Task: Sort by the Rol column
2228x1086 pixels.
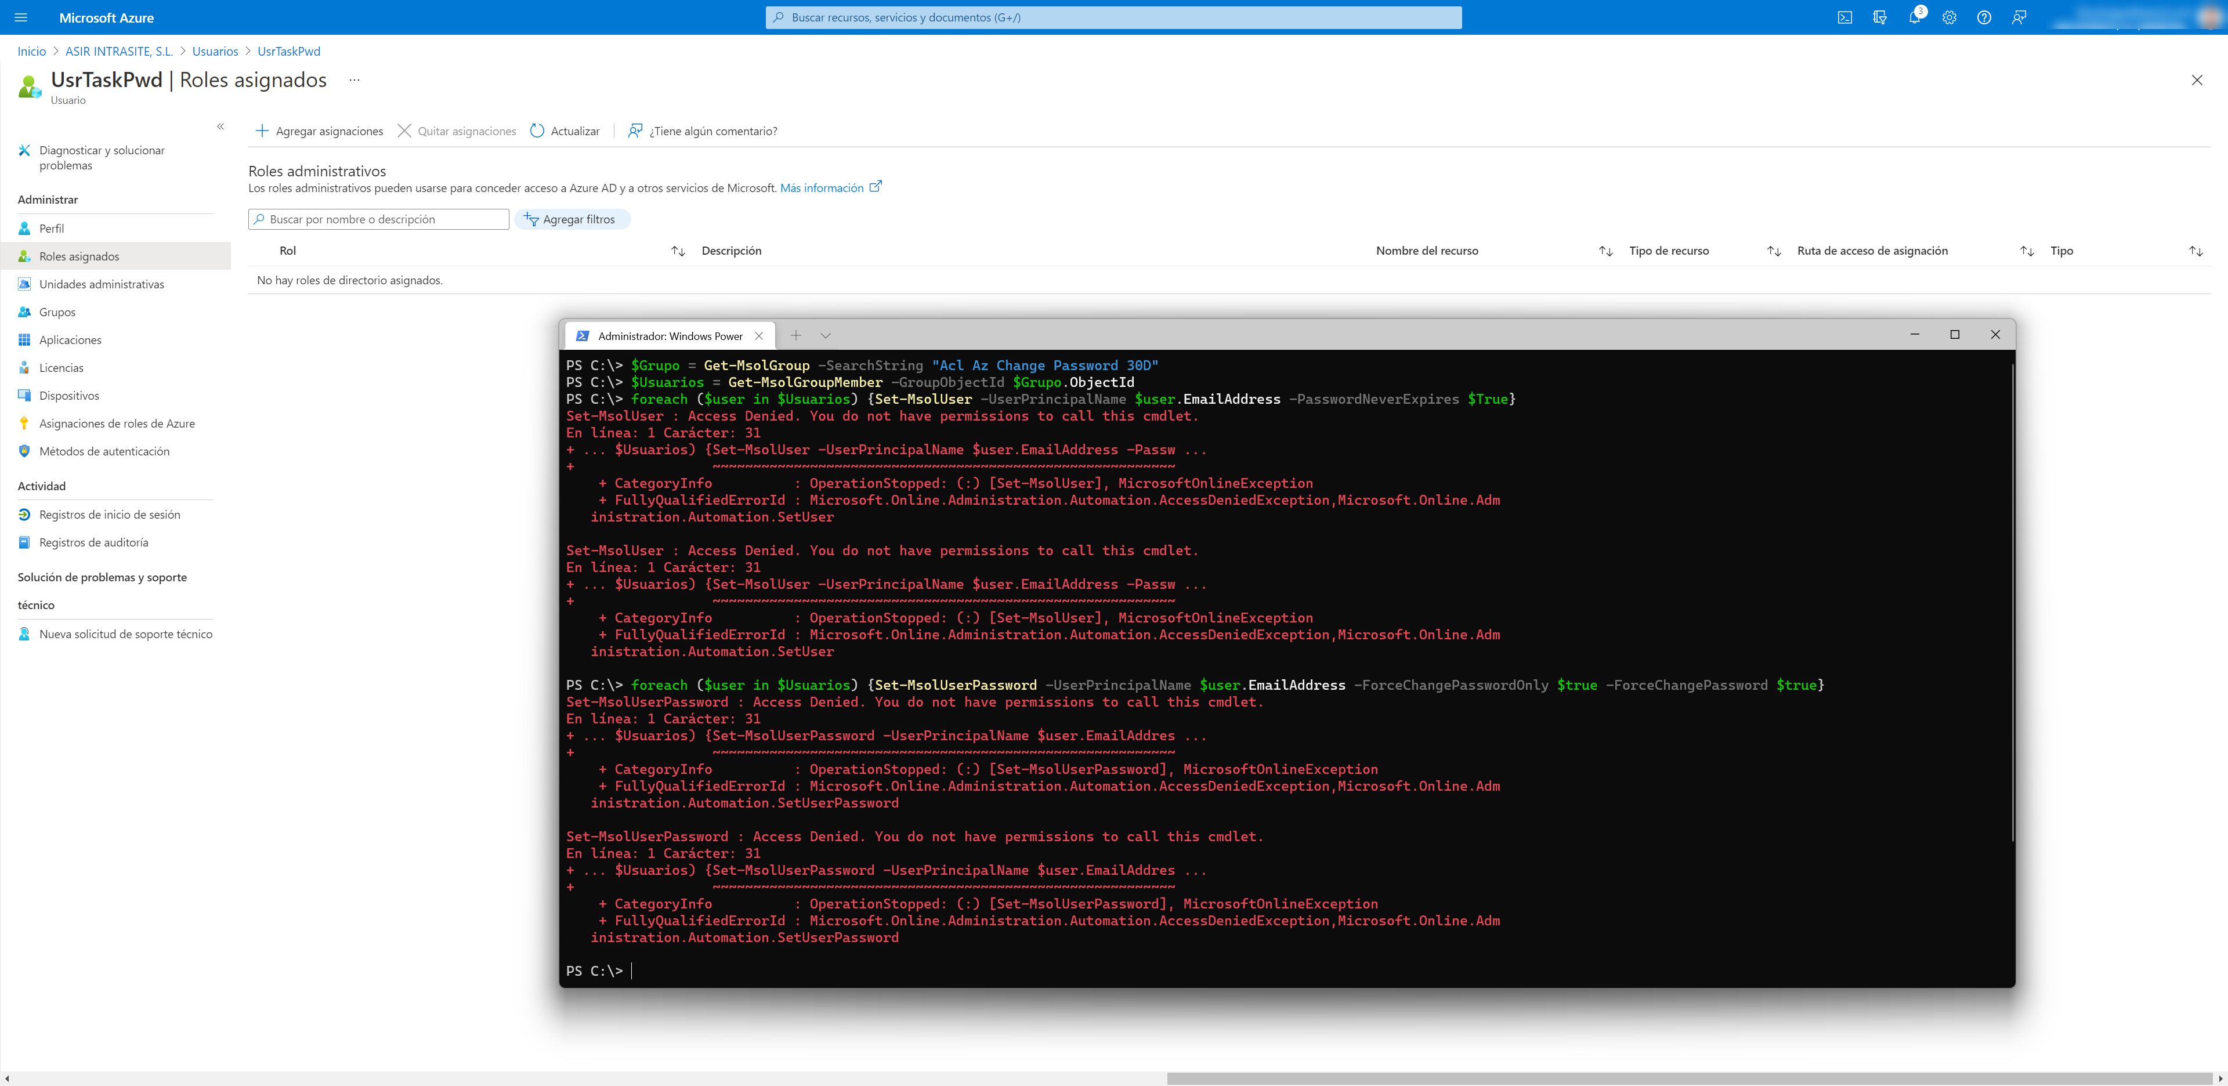Action: (678, 251)
